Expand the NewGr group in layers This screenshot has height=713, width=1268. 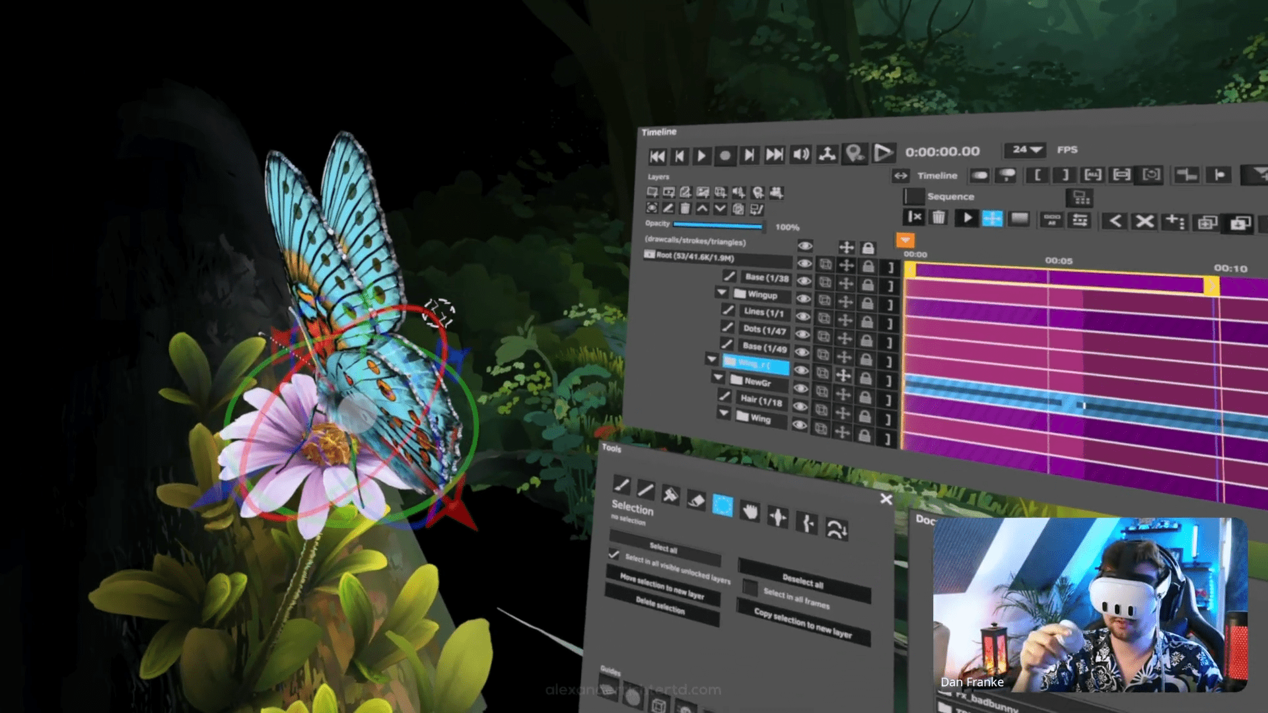[x=717, y=378]
